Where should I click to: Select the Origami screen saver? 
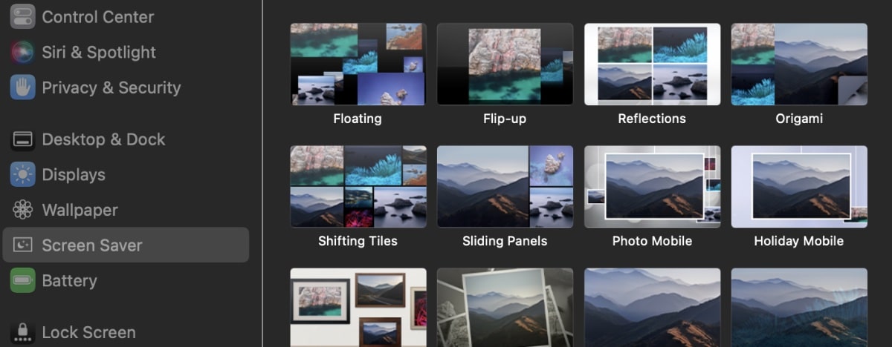pos(799,65)
